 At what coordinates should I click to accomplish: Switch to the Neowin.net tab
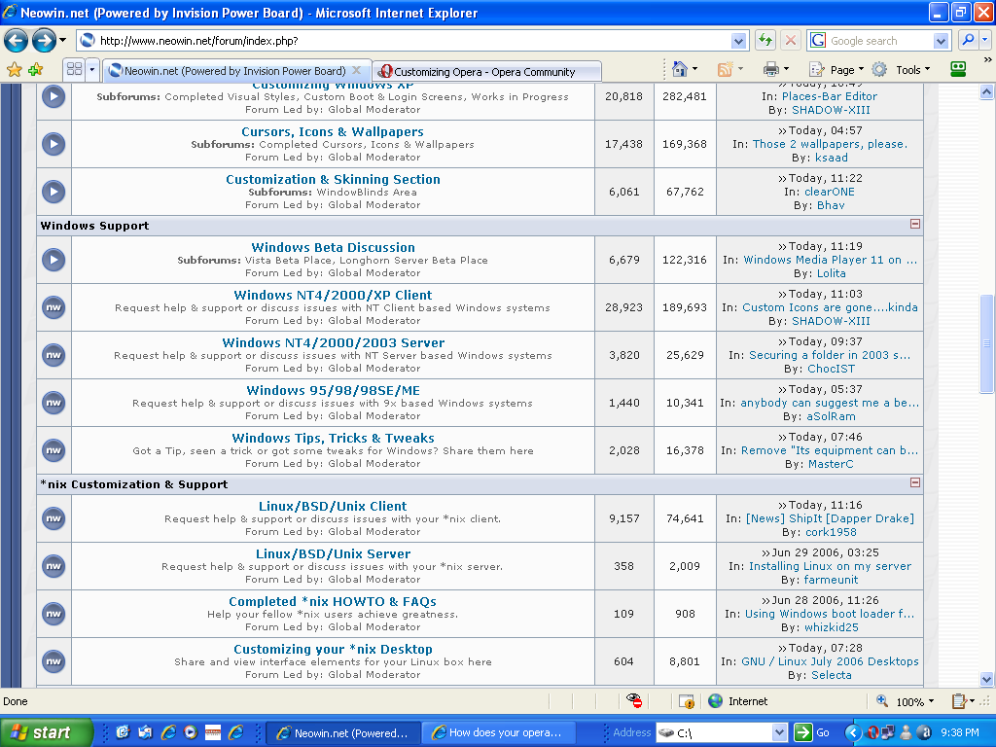235,71
